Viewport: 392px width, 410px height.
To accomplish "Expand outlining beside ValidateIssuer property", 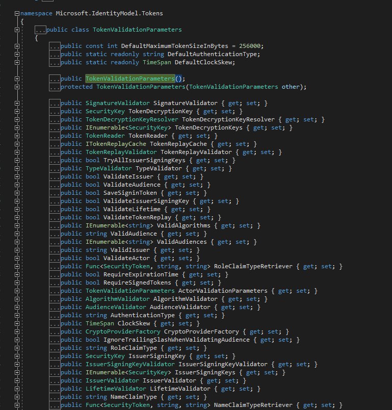I will point(17,176).
